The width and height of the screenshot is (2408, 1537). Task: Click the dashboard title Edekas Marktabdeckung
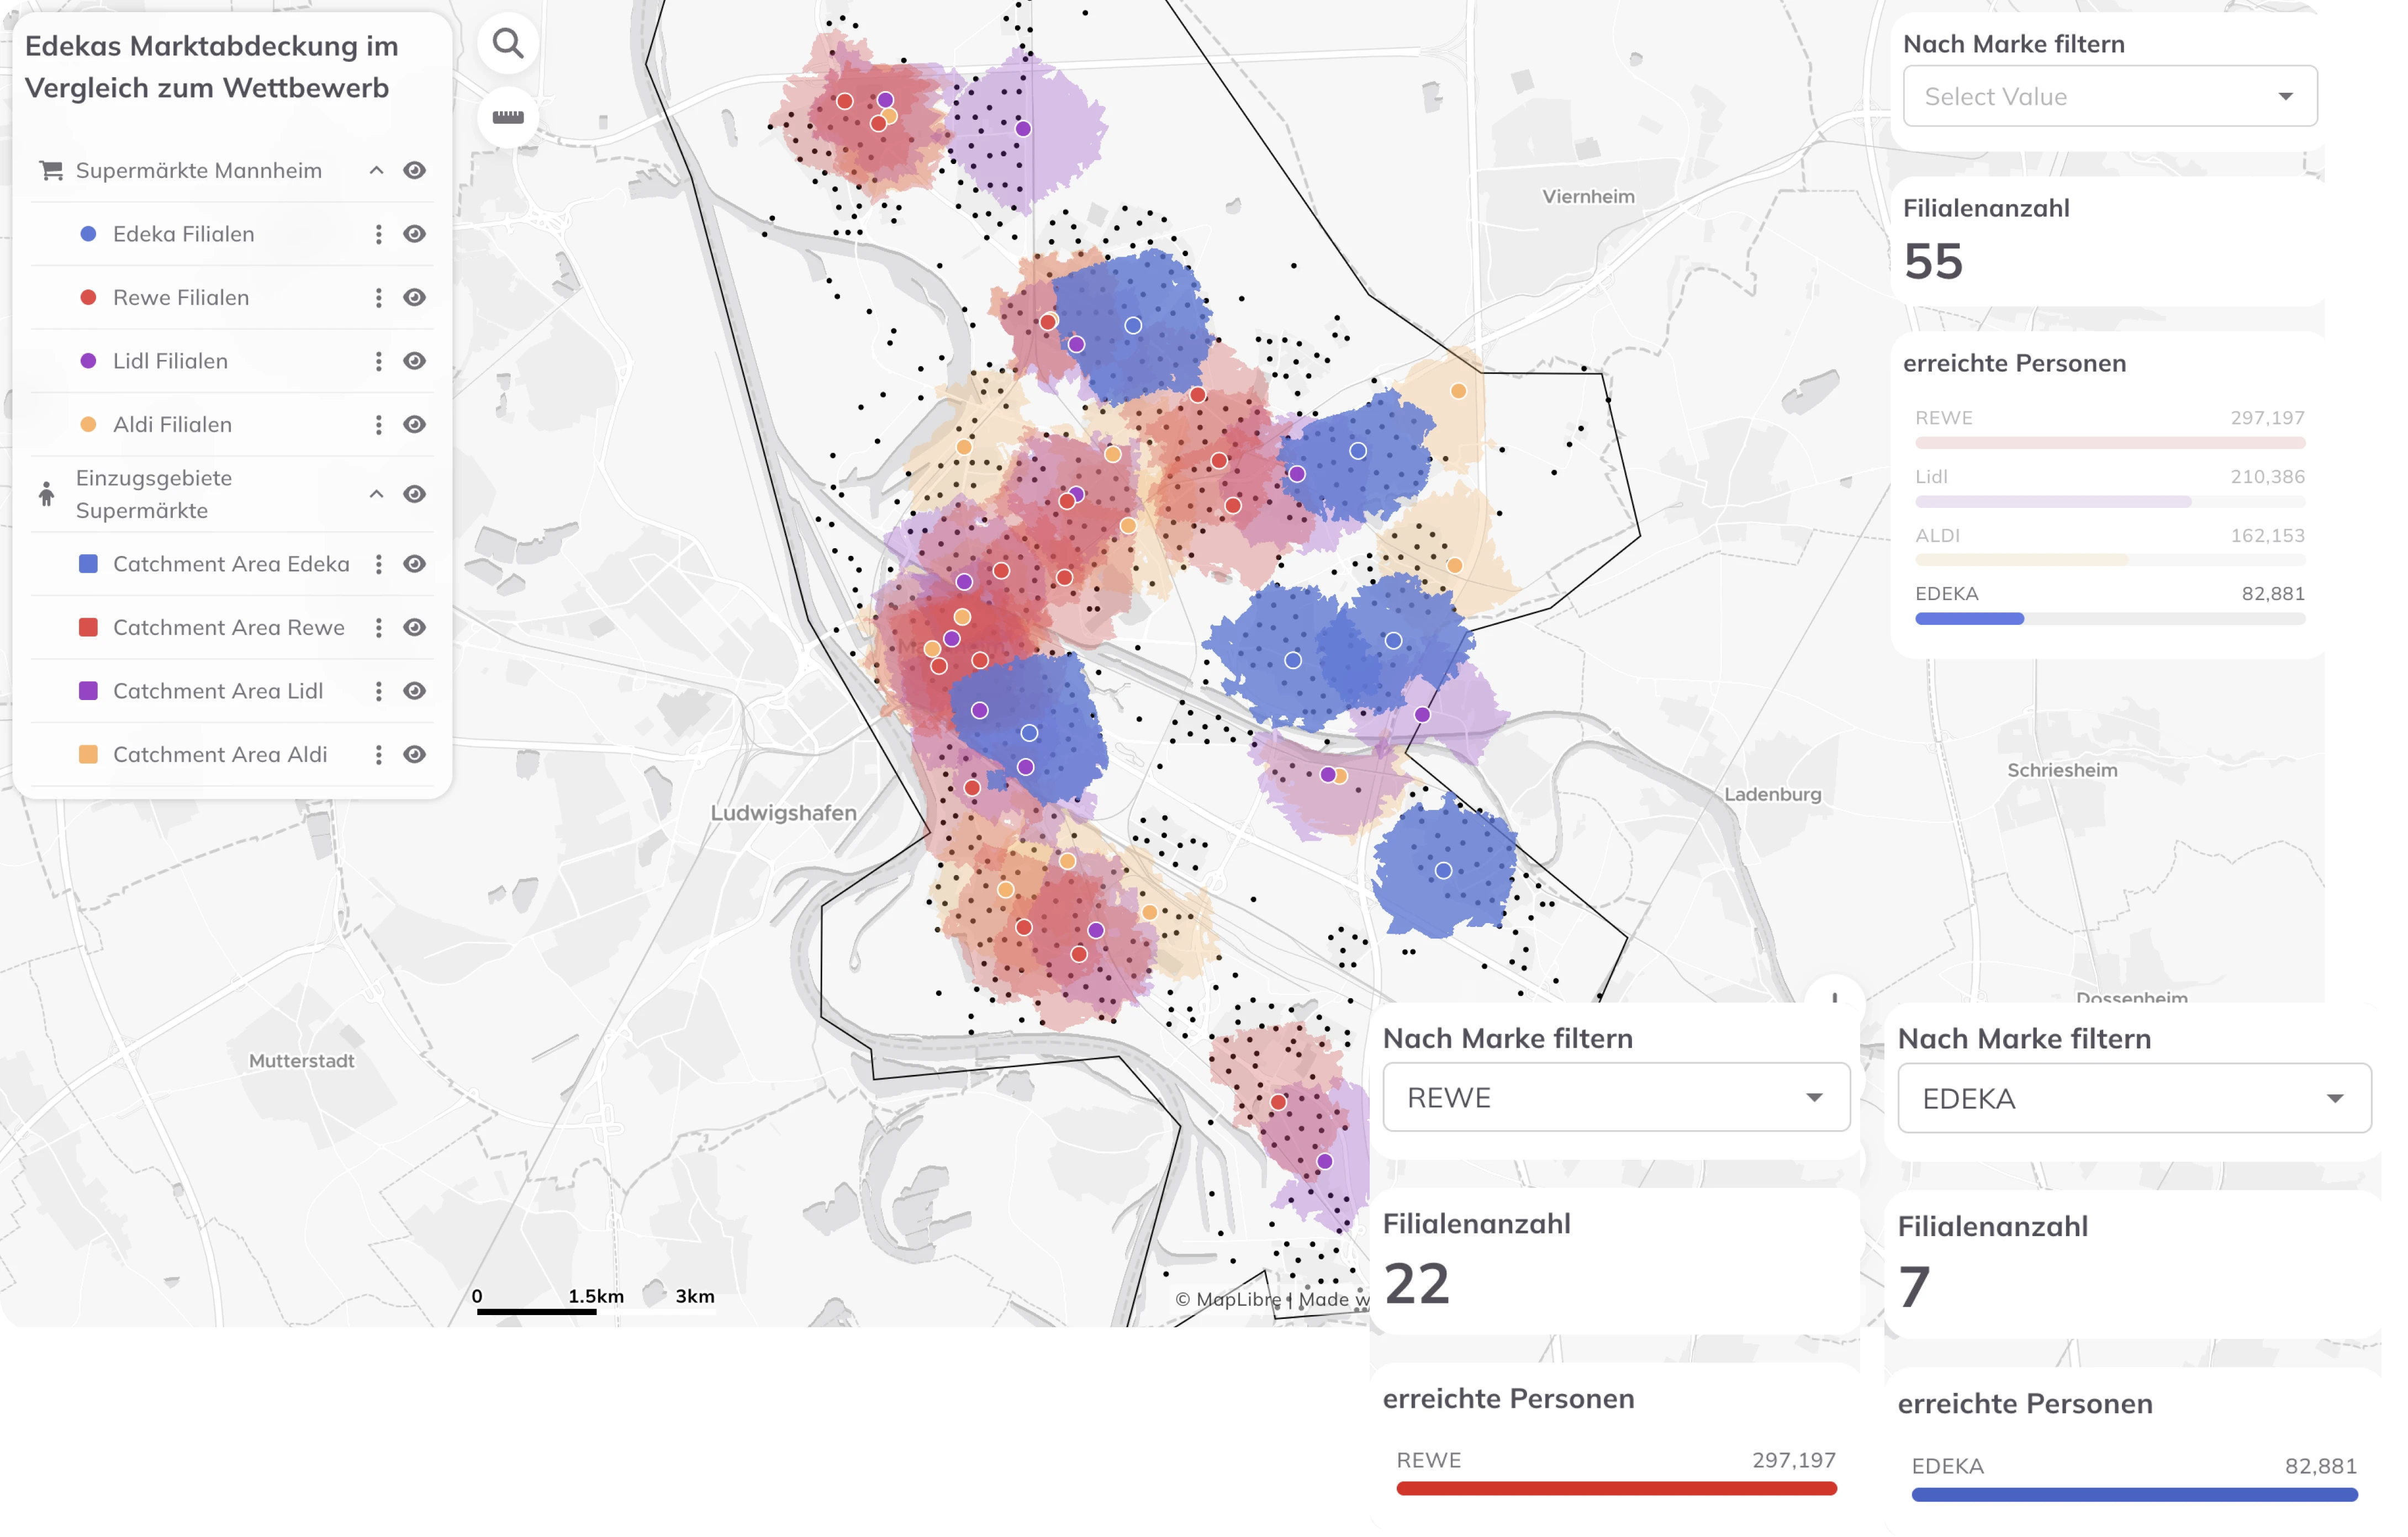[212, 67]
